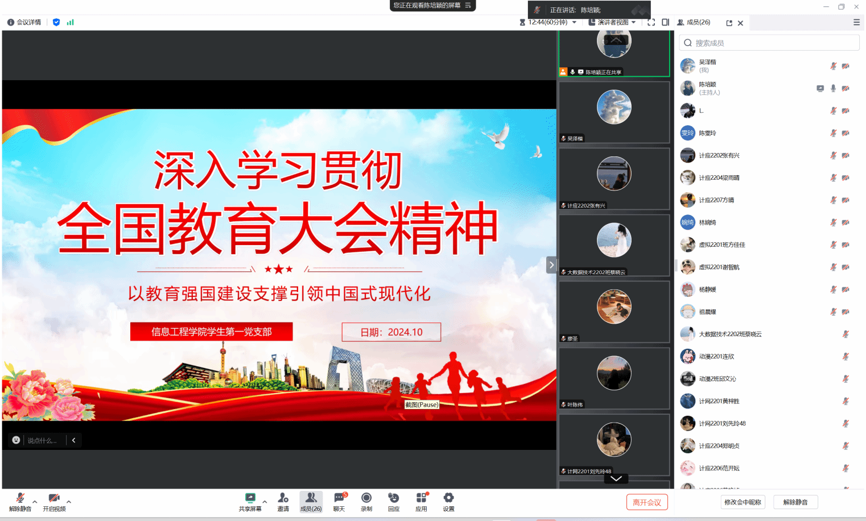Start recording with the 录制 icon
This screenshot has width=866, height=521.
pos(366,499)
